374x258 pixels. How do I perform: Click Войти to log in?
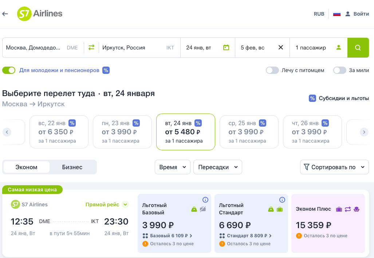357,14
